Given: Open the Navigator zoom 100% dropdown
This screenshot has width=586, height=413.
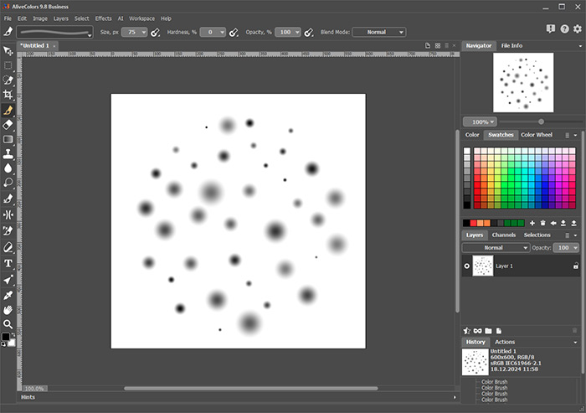Looking at the screenshot, I should tap(480, 122).
